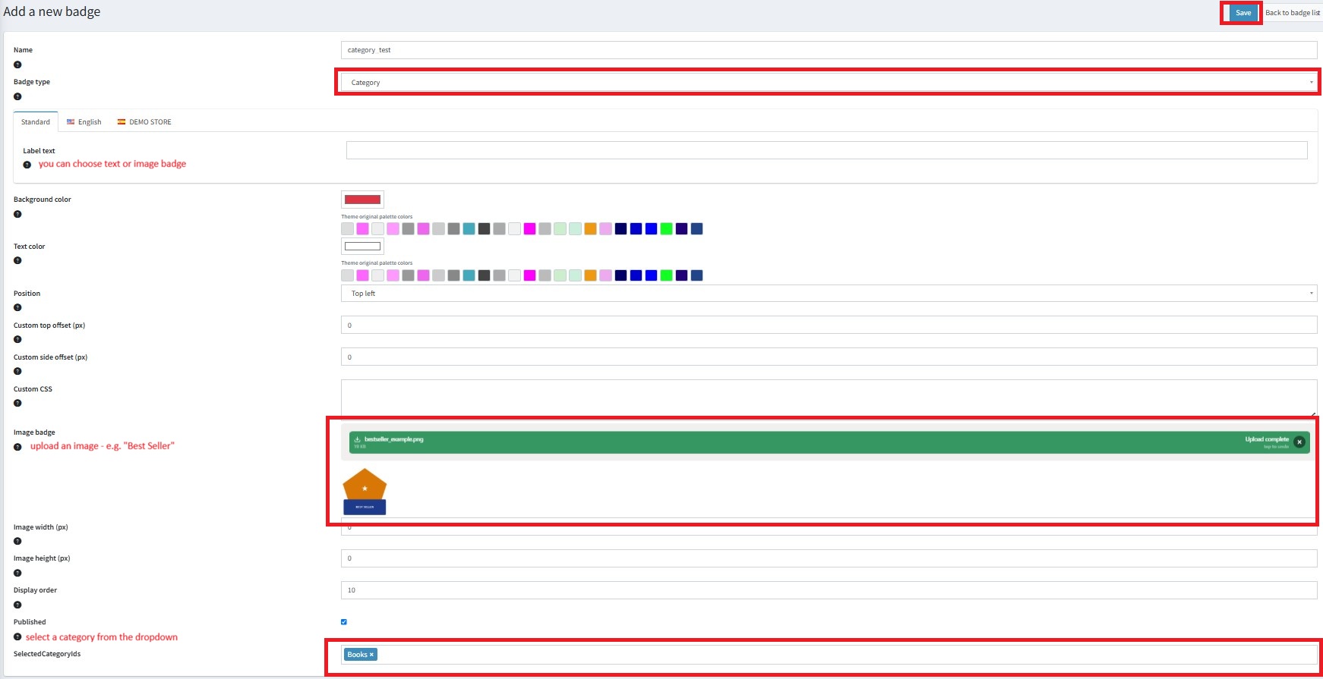Viewport: 1323px width, 679px height.
Task: Click help icon under Position label
Action: (x=17, y=307)
